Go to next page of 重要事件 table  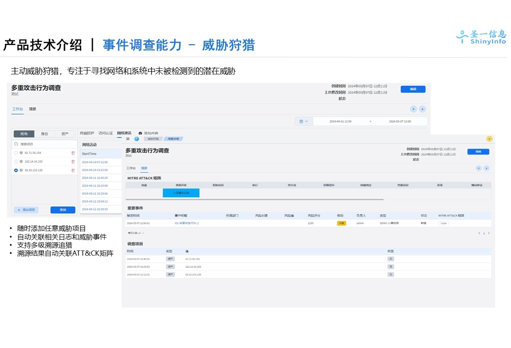click(x=489, y=233)
